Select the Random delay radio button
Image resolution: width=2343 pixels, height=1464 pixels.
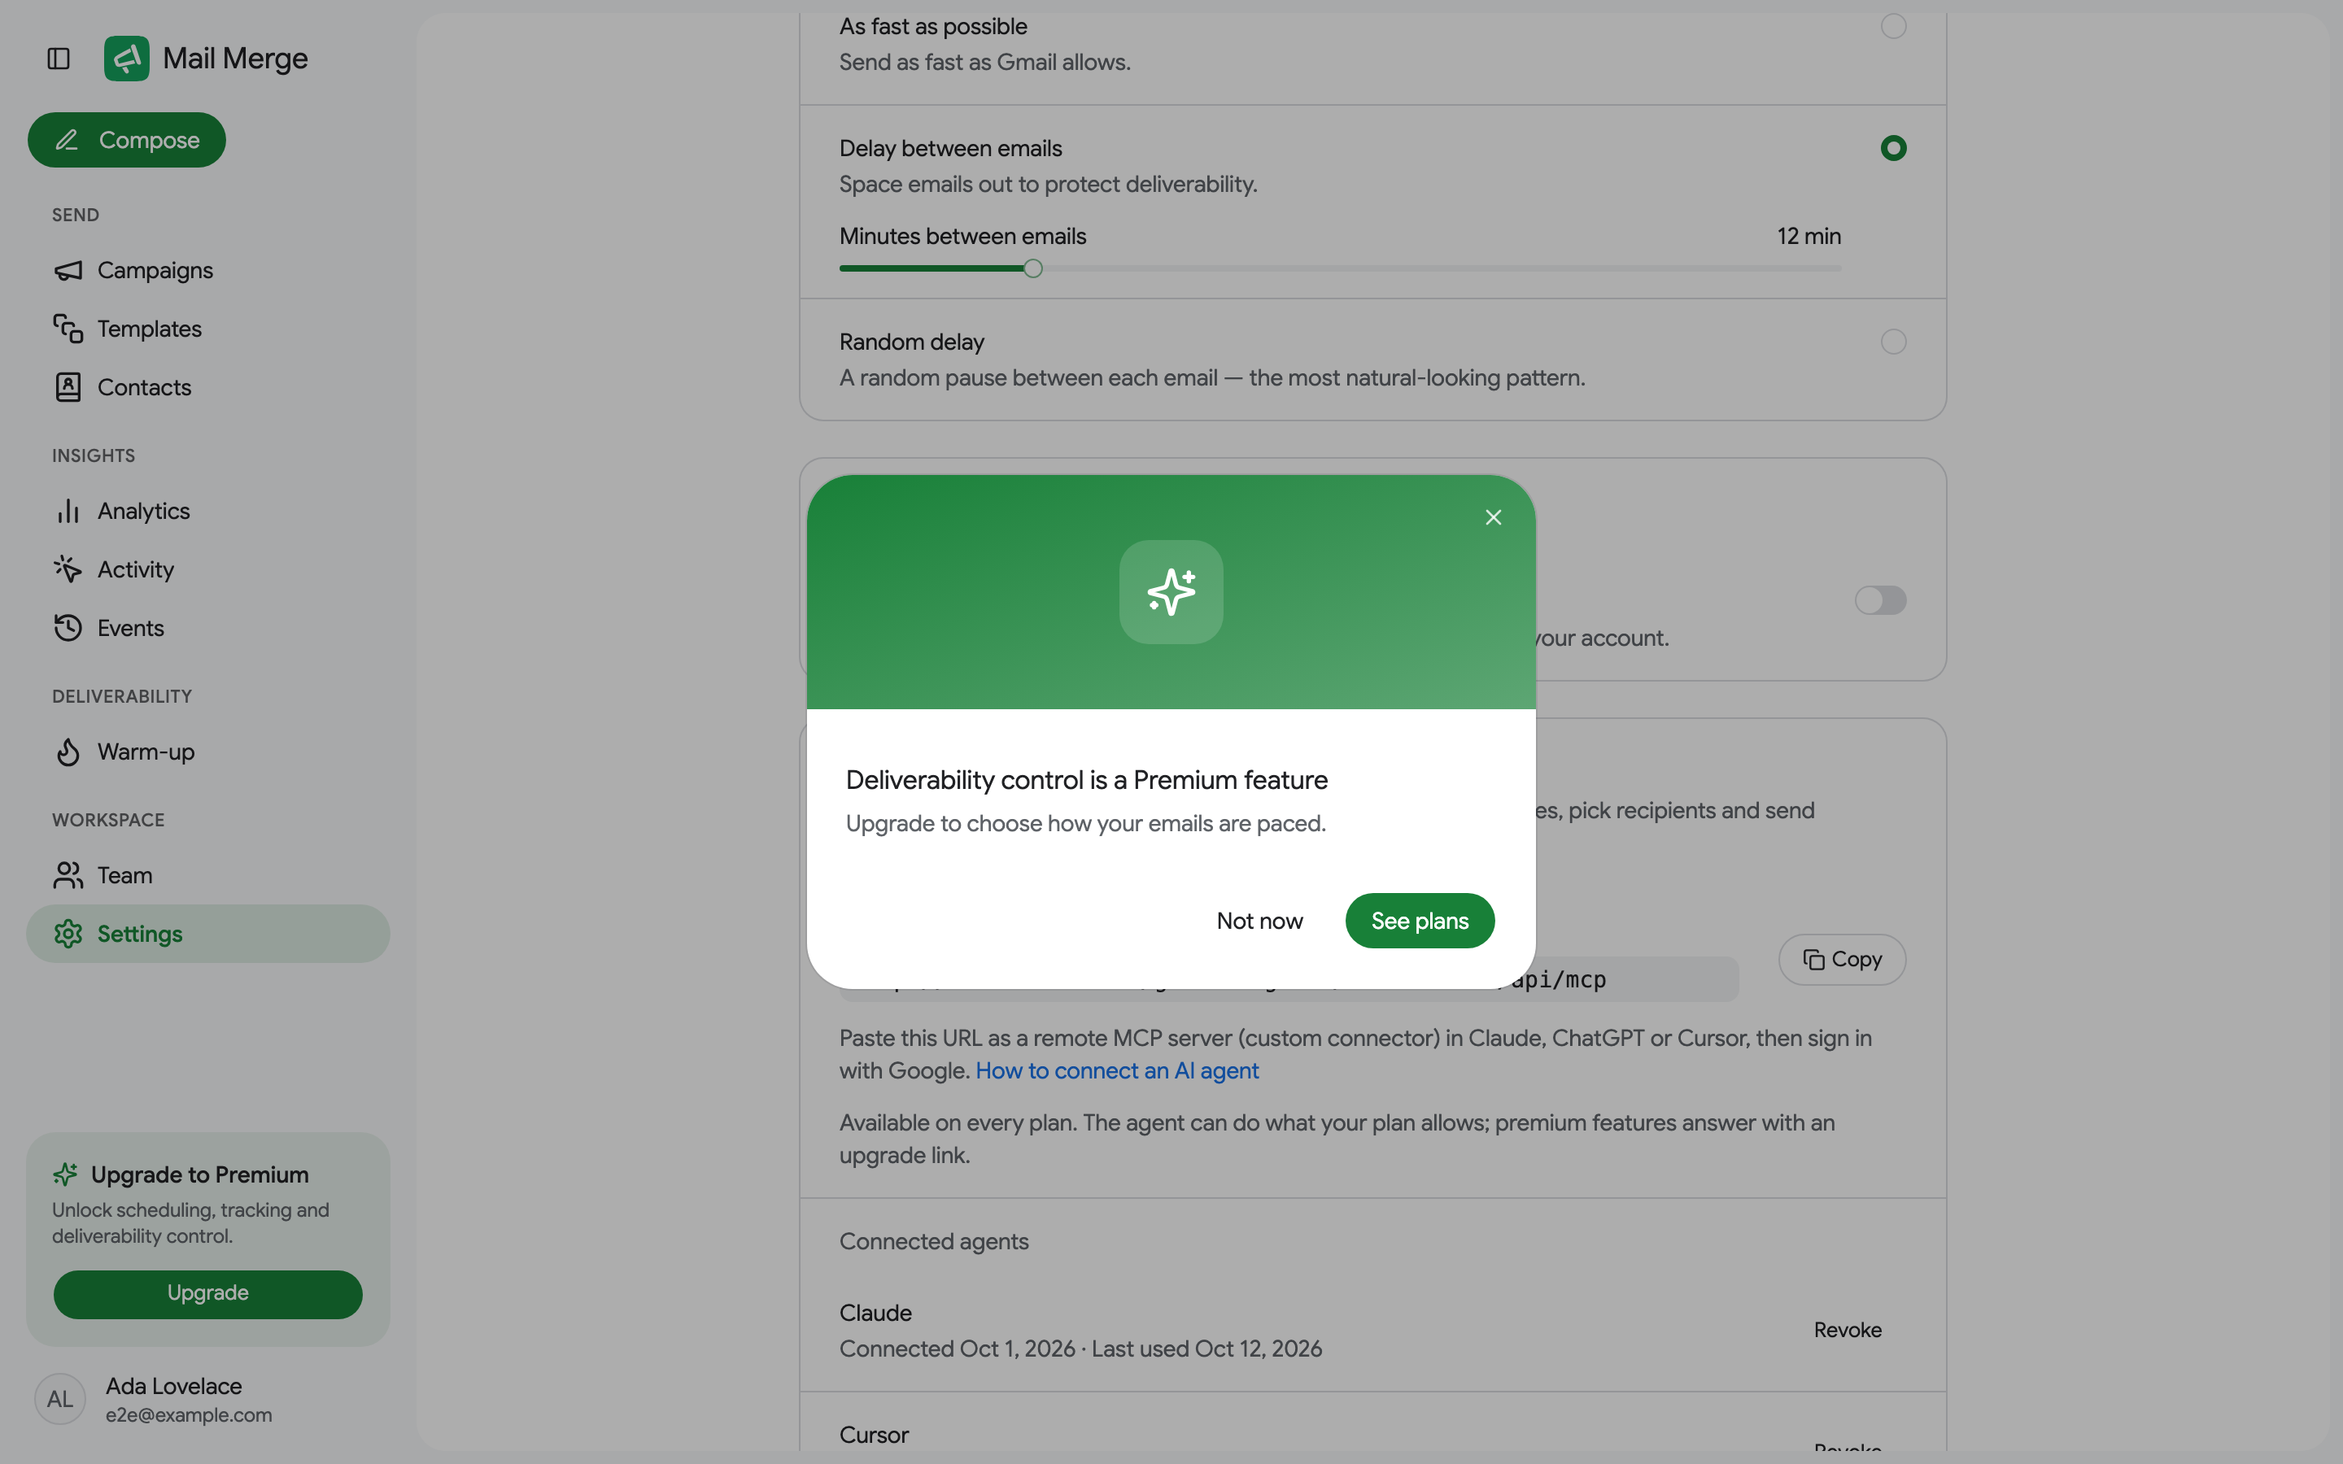pos(1894,342)
